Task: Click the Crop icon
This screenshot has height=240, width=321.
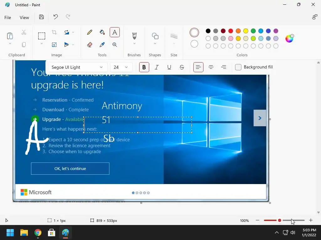Action: (x=54, y=32)
